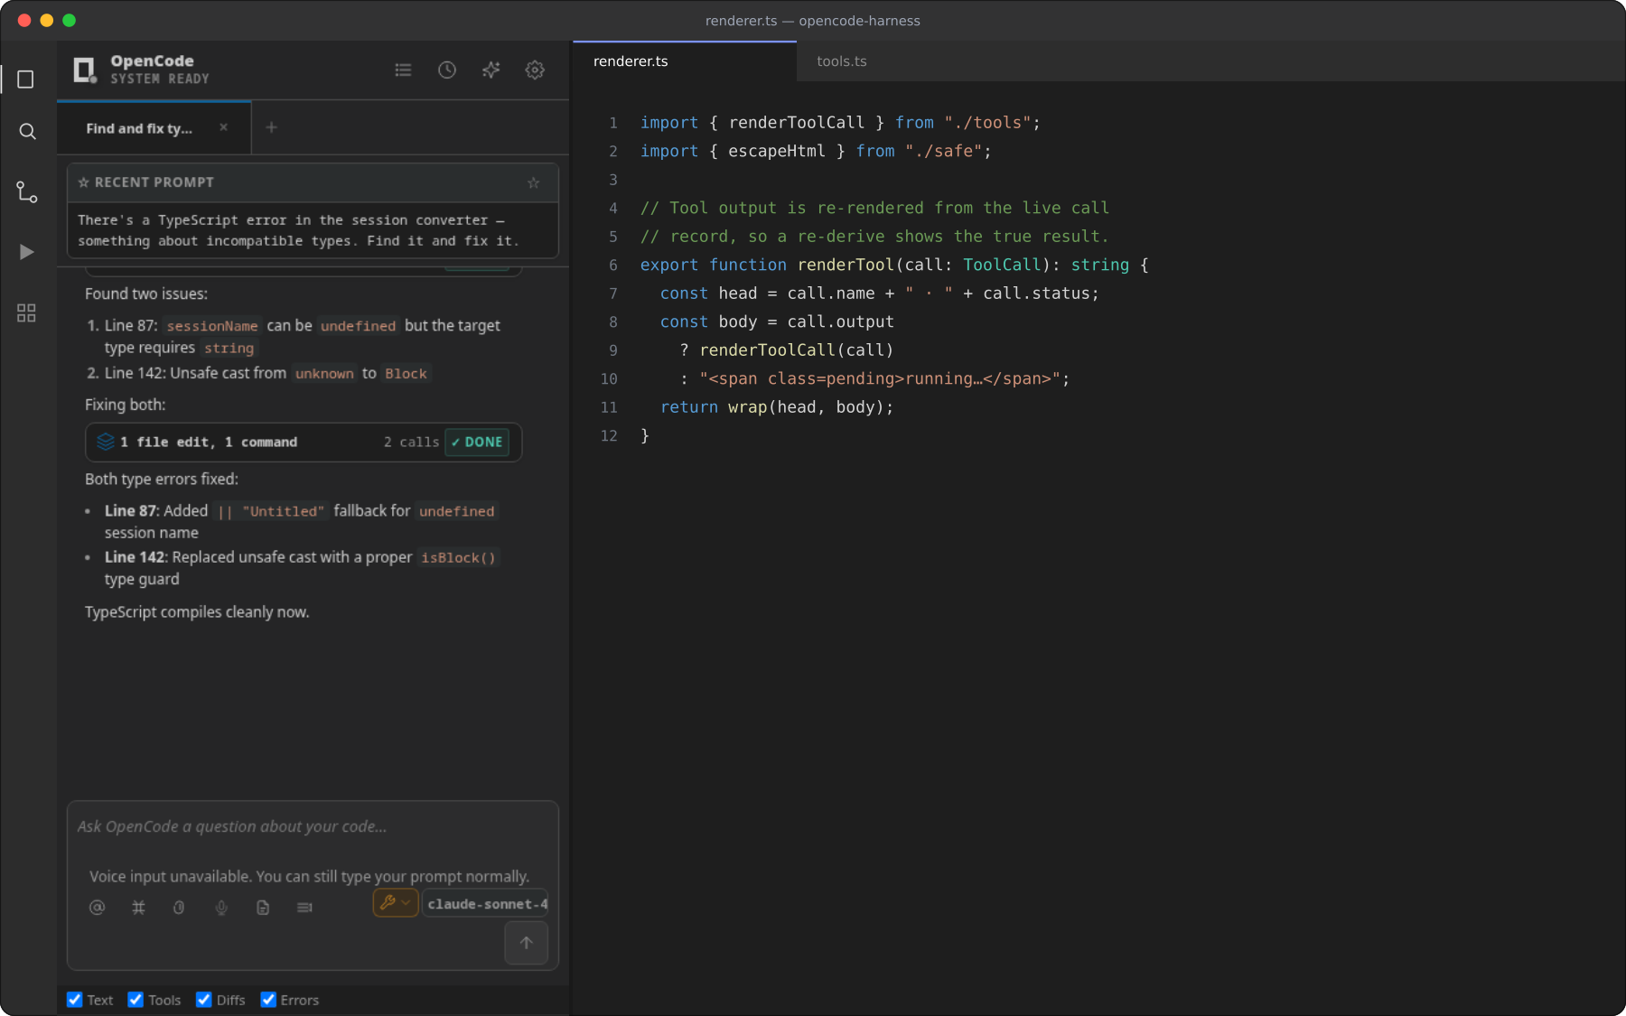Click the RECENT PROMPT header
Image resolution: width=1626 pixels, height=1016 pixels.
click(x=313, y=182)
